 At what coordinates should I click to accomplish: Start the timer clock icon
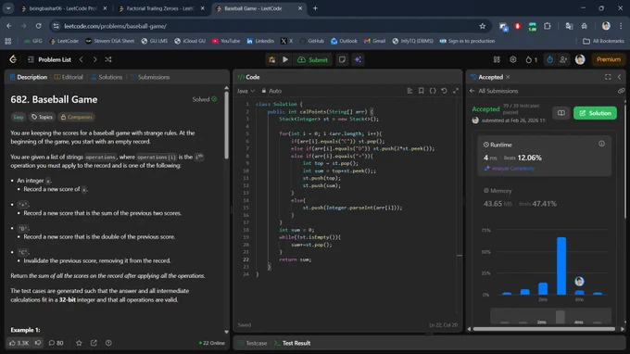[549, 59]
